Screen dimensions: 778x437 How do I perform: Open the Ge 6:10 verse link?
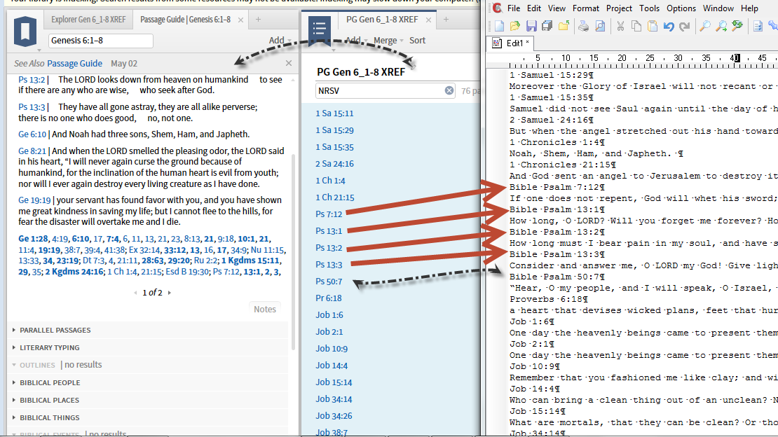(32, 134)
